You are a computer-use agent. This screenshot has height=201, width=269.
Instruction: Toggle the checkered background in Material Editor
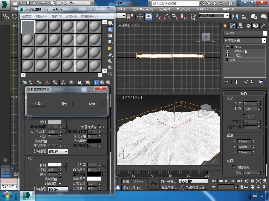(110, 36)
